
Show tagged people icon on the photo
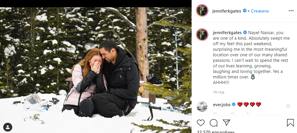point(8,127)
